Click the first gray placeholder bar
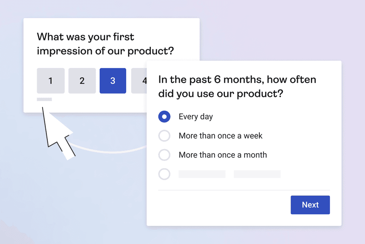 tap(202, 174)
